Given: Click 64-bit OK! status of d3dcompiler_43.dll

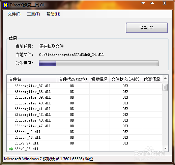Looking at the screenshot, I should pyautogui.click(x=125, y=120).
